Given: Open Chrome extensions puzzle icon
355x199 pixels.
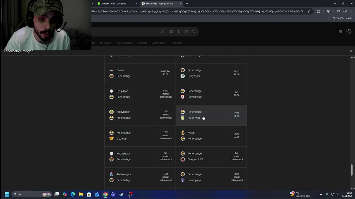Looking at the screenshot, I should click(x=318, y=11).
